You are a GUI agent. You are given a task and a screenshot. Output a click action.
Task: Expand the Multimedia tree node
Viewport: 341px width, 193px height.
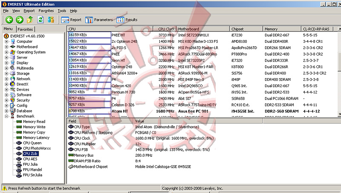point(6,68)
